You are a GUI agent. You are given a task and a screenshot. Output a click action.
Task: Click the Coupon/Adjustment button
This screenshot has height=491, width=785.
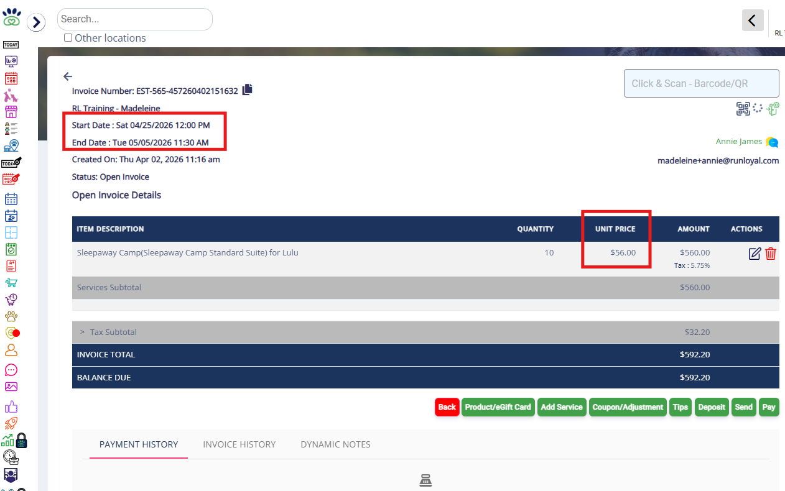pyautogui.click(x=628, y=407)
